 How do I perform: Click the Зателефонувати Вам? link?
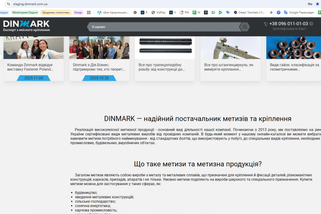pos(289,29)
